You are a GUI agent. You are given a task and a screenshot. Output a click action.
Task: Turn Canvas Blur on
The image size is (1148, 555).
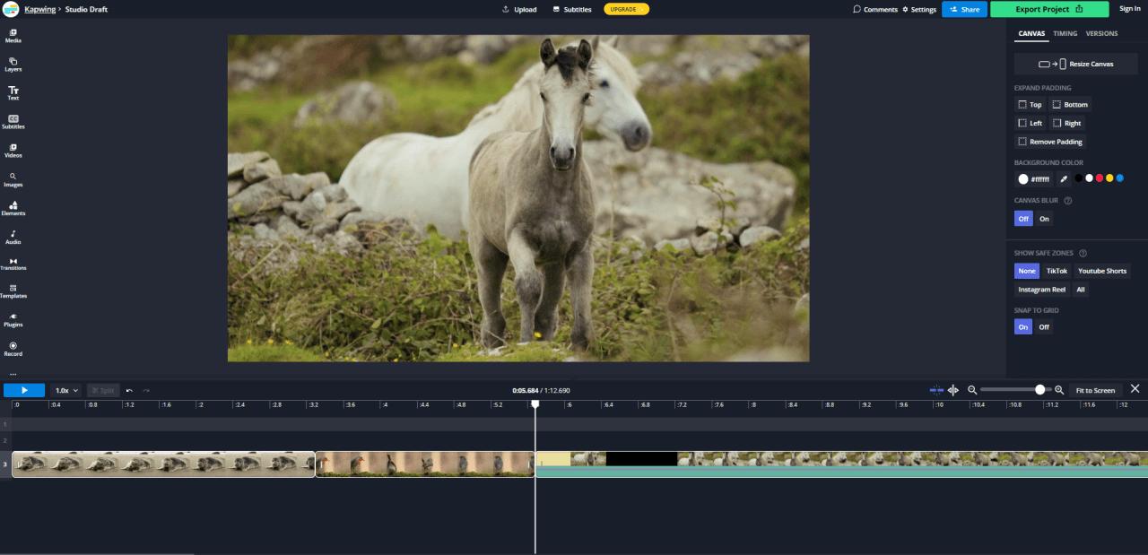(x=1044, y=219)
